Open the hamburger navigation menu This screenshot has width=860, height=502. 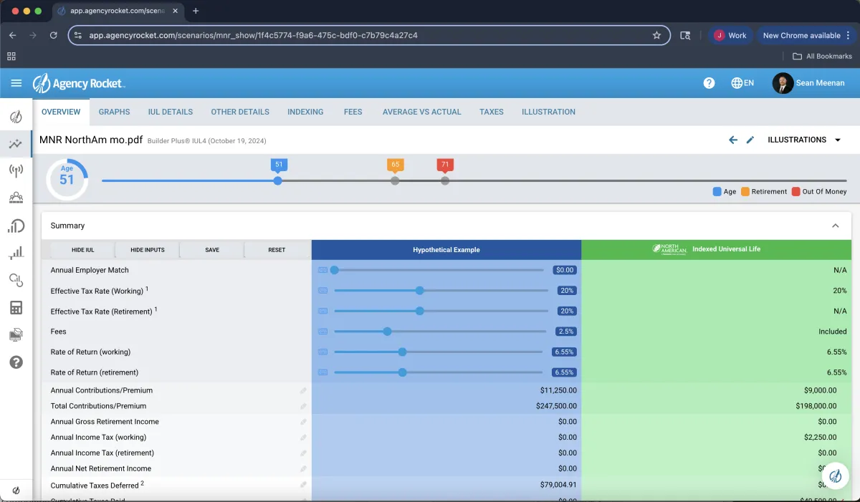[x=16, y=83]
